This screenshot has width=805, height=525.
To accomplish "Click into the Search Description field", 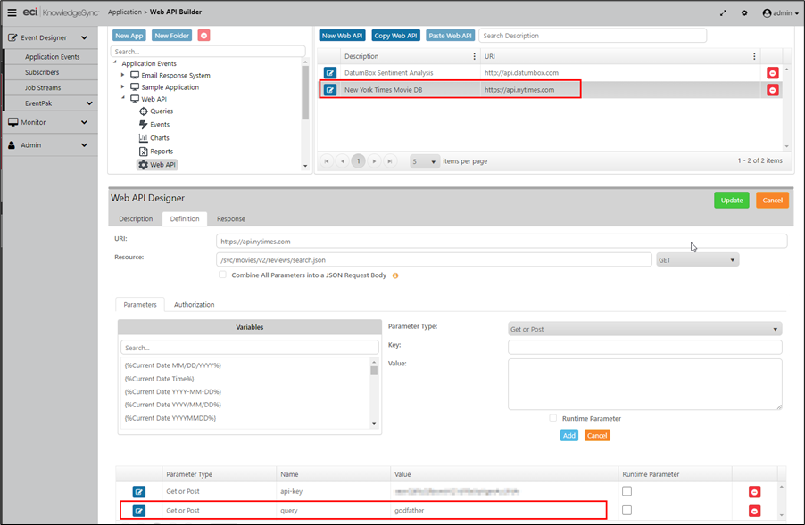I will (593, 36).
